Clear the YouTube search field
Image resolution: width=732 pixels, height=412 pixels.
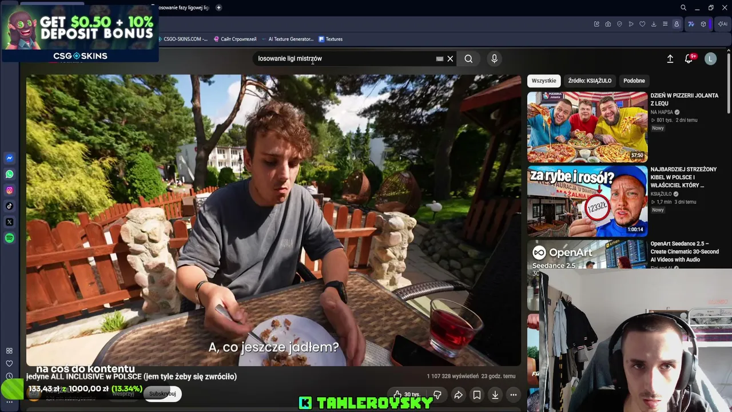[450, 58]
